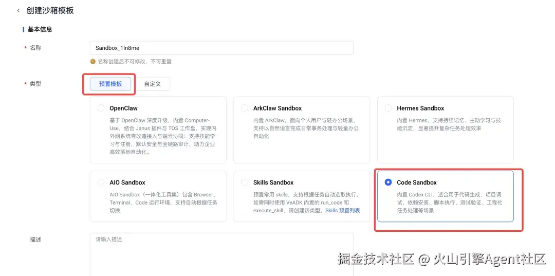Click the name field containing Sandbox_1ln8me
The height and width of the screenshot is (276, 555).
point(221,48)
